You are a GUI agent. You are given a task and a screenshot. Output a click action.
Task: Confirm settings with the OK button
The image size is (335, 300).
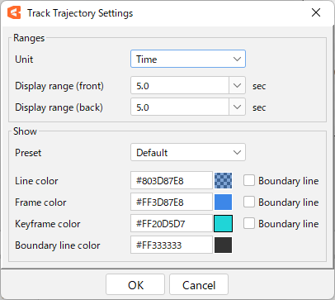[135, 284]
